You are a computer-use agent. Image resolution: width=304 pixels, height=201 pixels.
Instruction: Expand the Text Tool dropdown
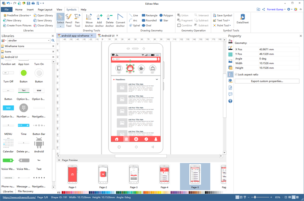[x=223, y=20]
